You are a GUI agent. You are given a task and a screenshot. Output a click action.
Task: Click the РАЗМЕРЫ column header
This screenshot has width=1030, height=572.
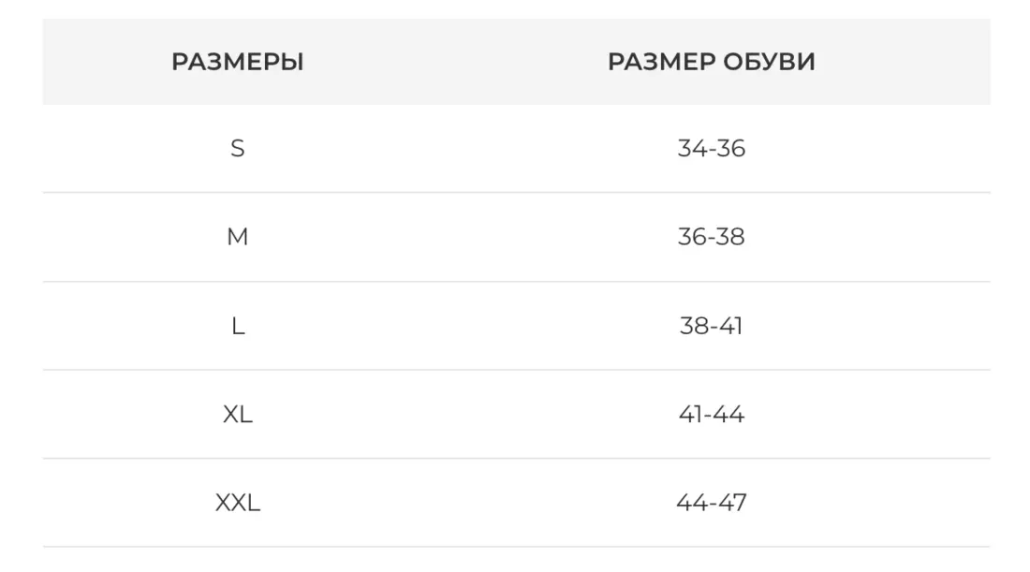pos(238,63)
